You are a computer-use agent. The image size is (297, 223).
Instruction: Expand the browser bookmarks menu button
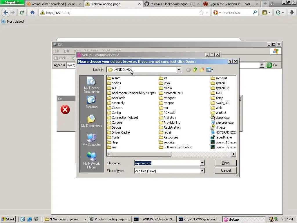pyautogui.click(x=266, y=13)
